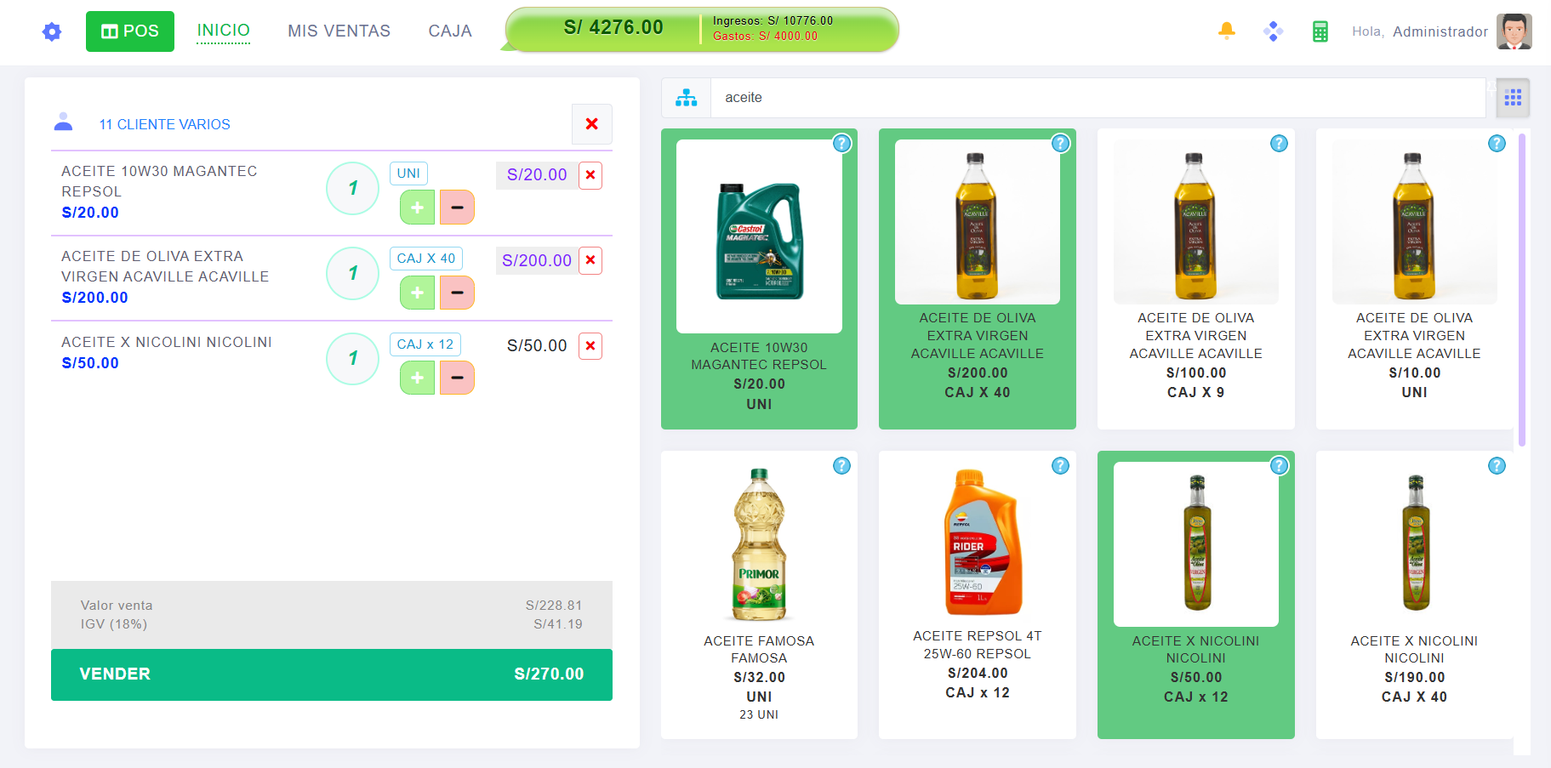1551x768 pixels.
Task: Open info icon on NICOLINI CAJ x 12 card
Action: 1279,466
